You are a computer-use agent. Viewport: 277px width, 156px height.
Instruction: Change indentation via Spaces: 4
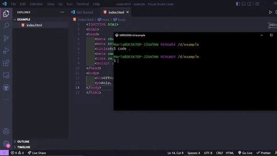(193, 153)
